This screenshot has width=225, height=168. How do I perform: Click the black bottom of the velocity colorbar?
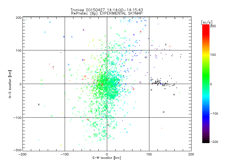tap(206, 141)
